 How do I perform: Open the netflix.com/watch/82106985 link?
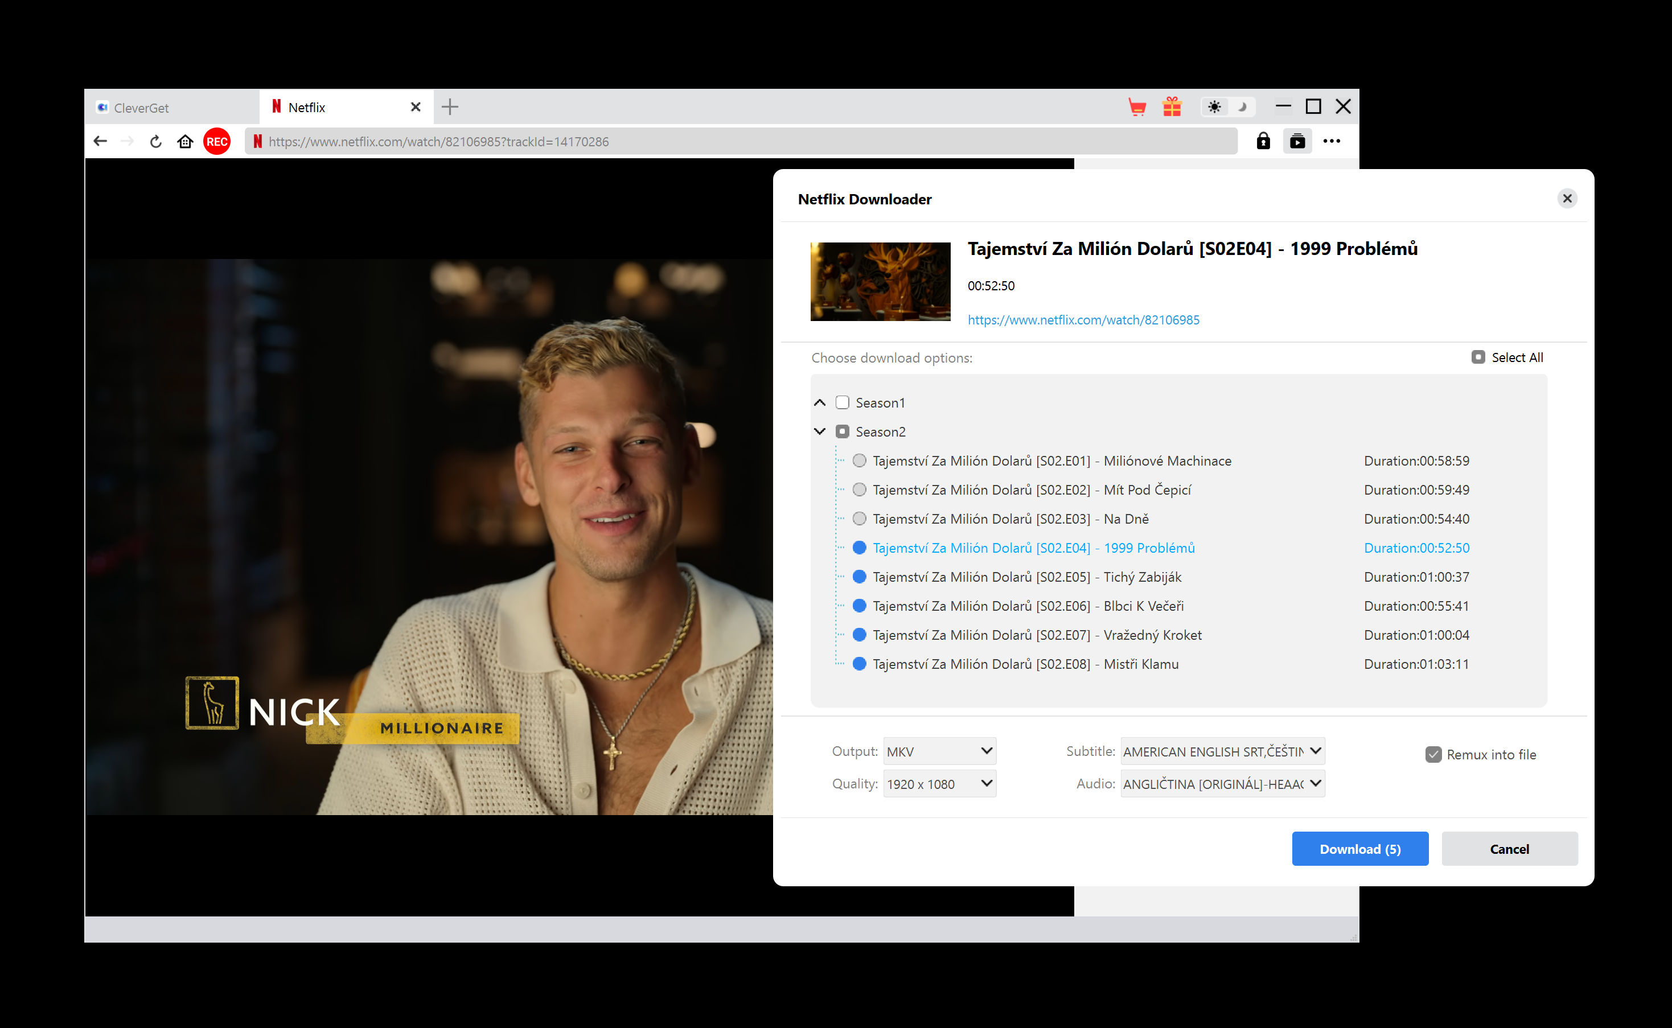(1083, 319)
